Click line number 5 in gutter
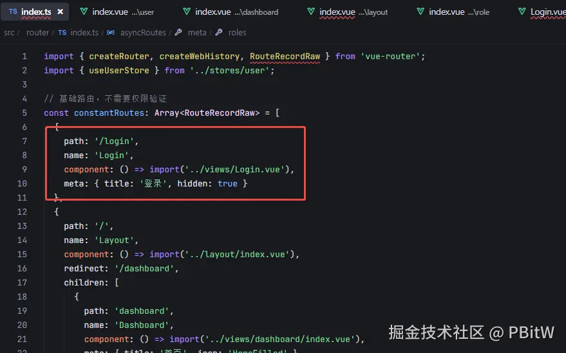Screen dimensions: 566x353 point(24,113)
